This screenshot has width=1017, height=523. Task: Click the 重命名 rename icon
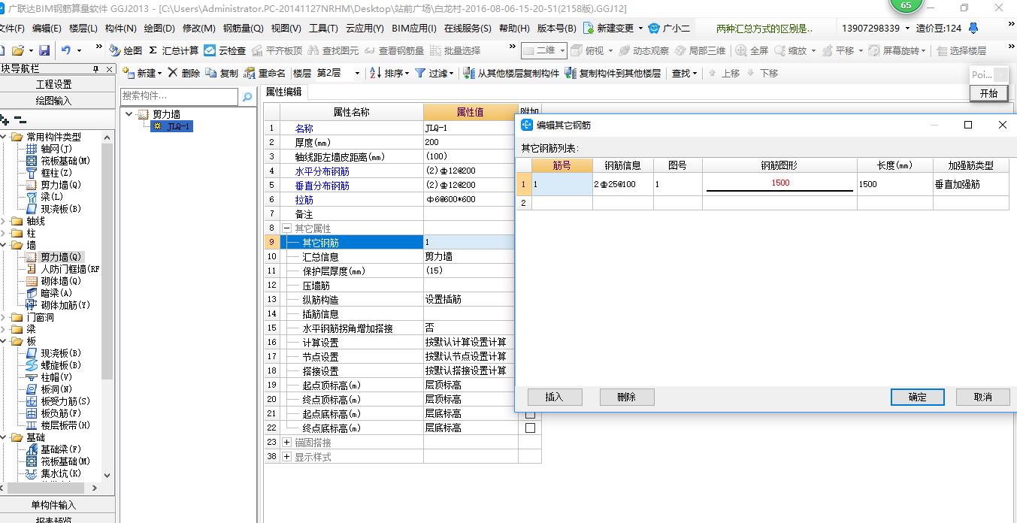click(265, 73)
